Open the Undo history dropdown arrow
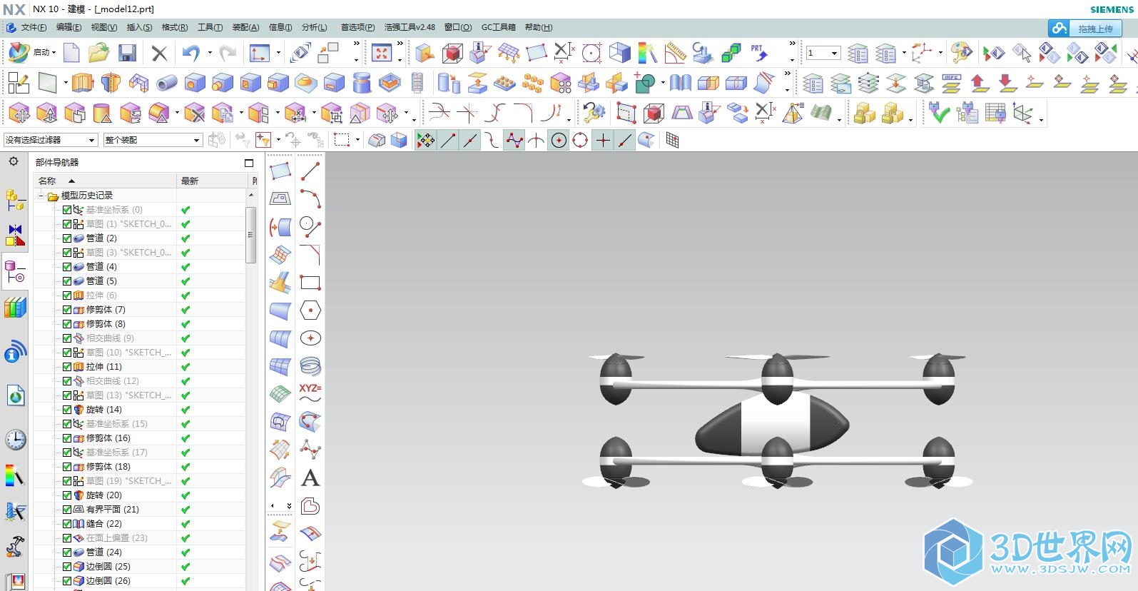The image size is (1138, 591). tap(210, 53)
